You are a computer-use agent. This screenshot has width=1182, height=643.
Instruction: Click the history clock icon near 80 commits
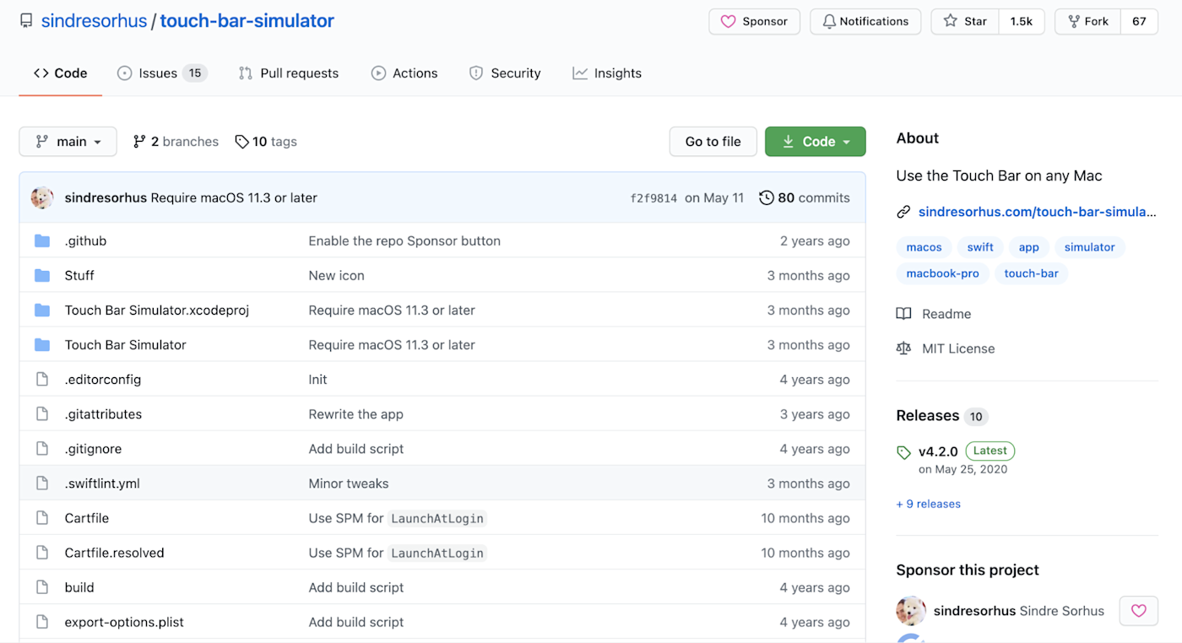point(767,197)
